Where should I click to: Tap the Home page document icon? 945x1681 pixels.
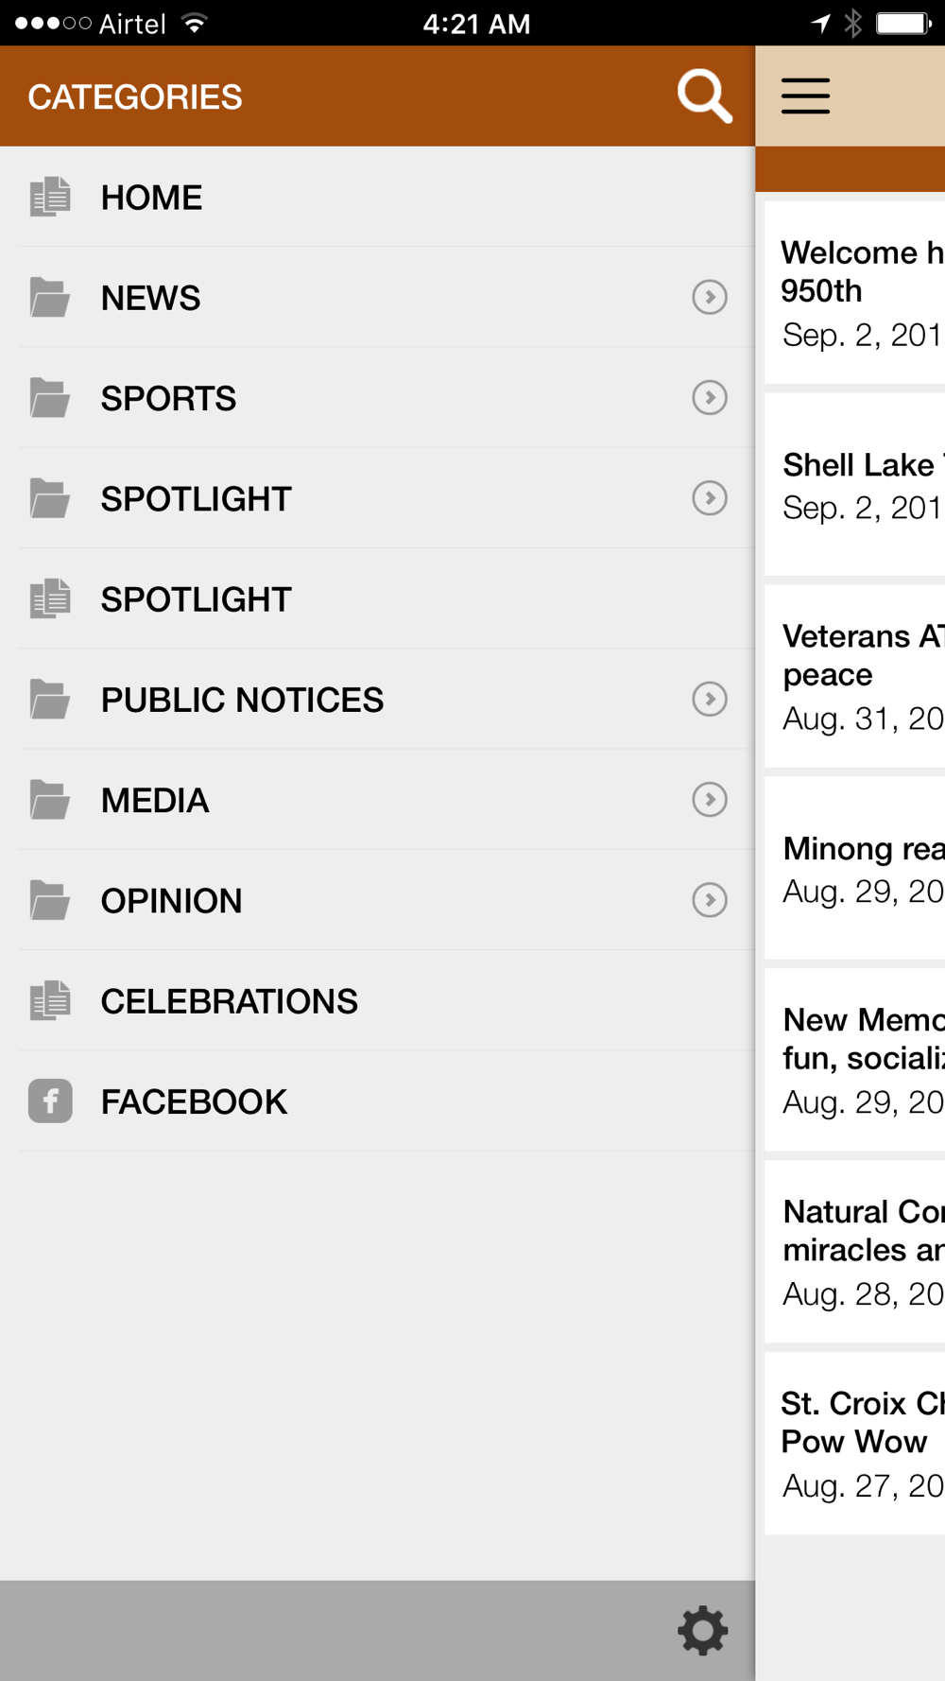[x=50, y=197]
